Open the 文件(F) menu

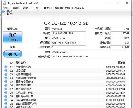click(6, 8)
